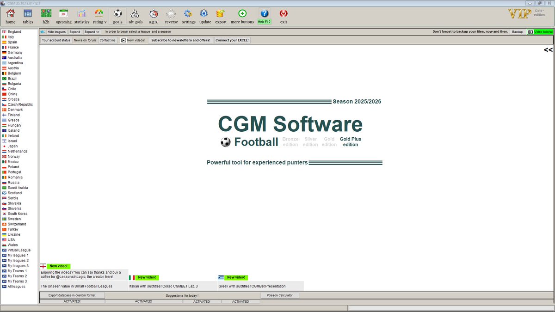Image resolution: width=555 pixels, height=312 pixels.
Task: Click the green New video! label beside England flag
Action: (59, 266)
